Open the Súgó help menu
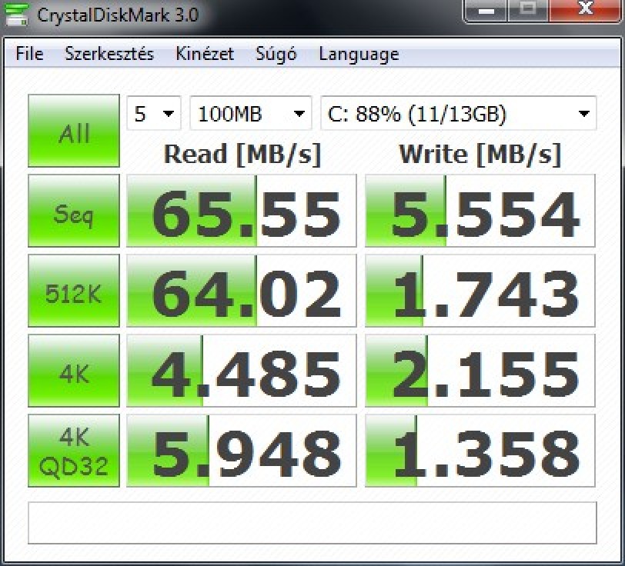This screenshot has height=566, width=625. pos(276,54)
